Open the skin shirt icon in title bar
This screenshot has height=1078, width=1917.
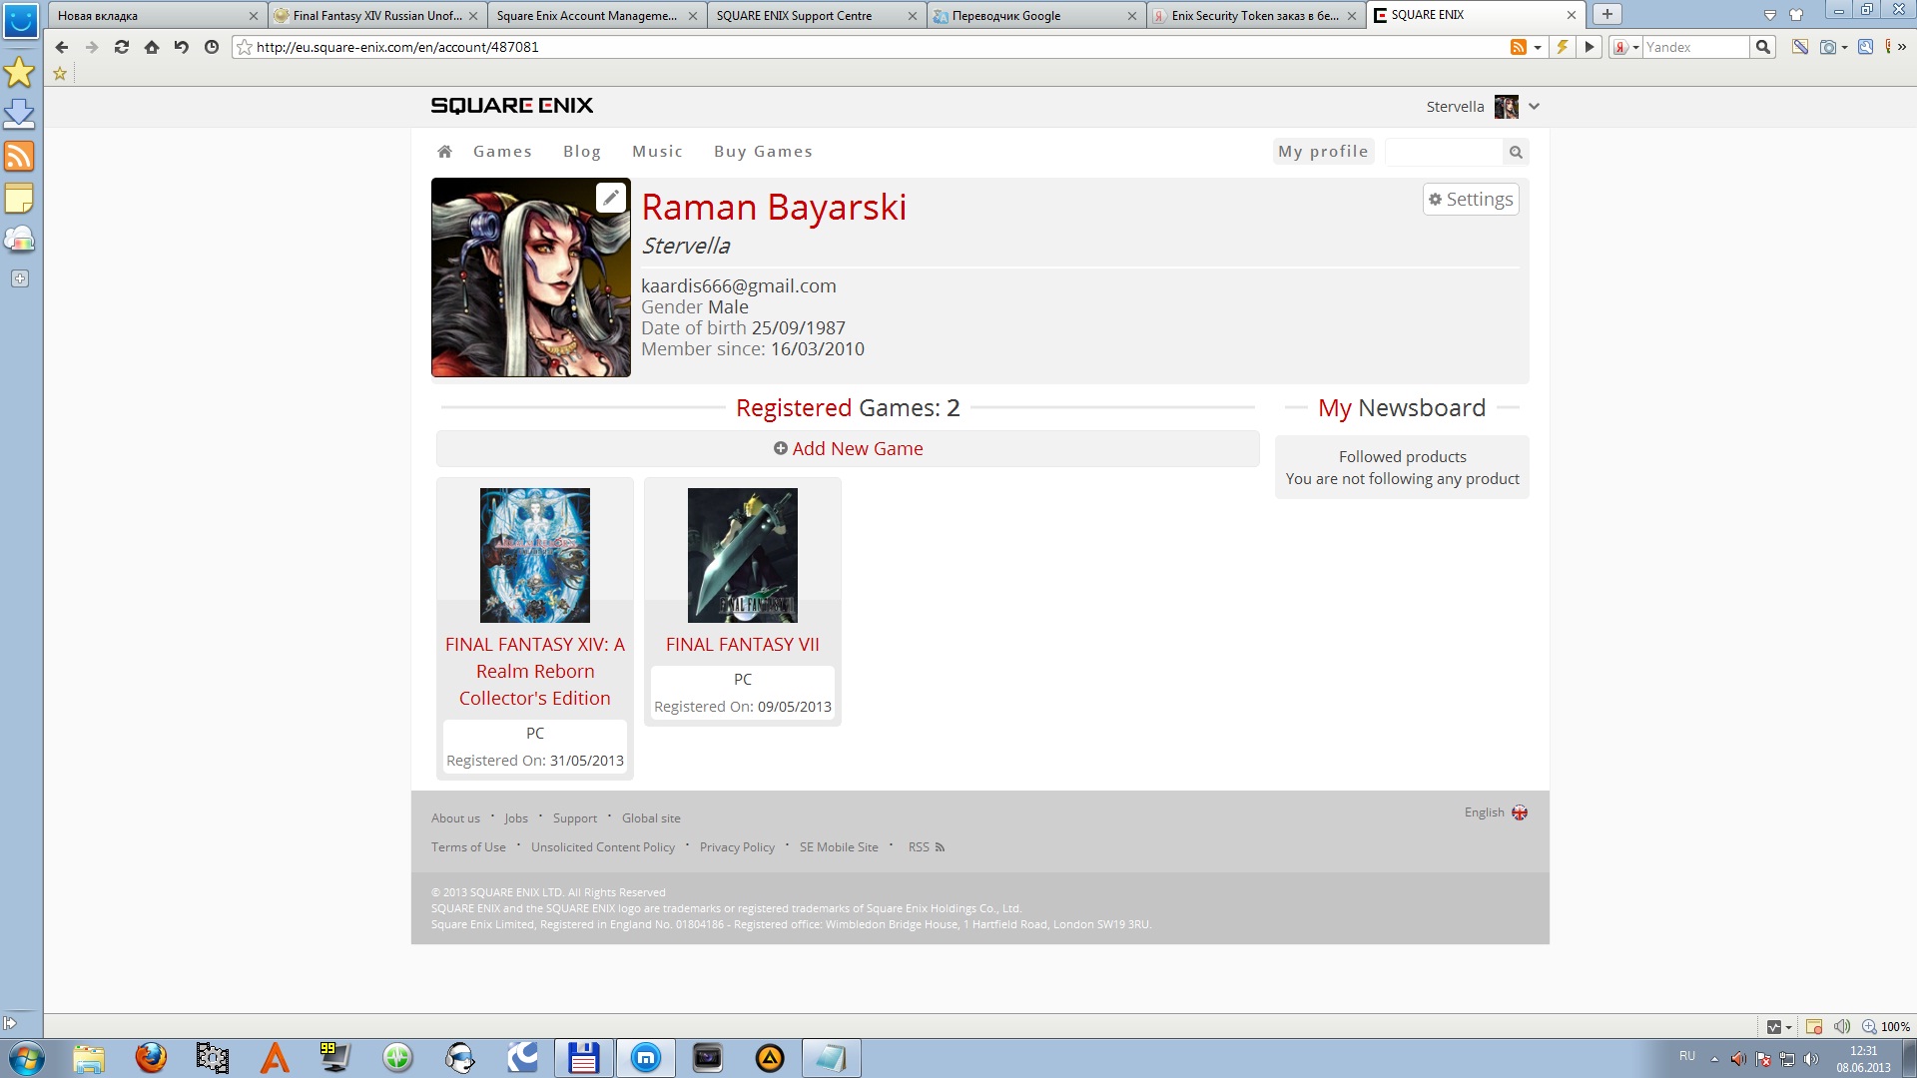1796,15
